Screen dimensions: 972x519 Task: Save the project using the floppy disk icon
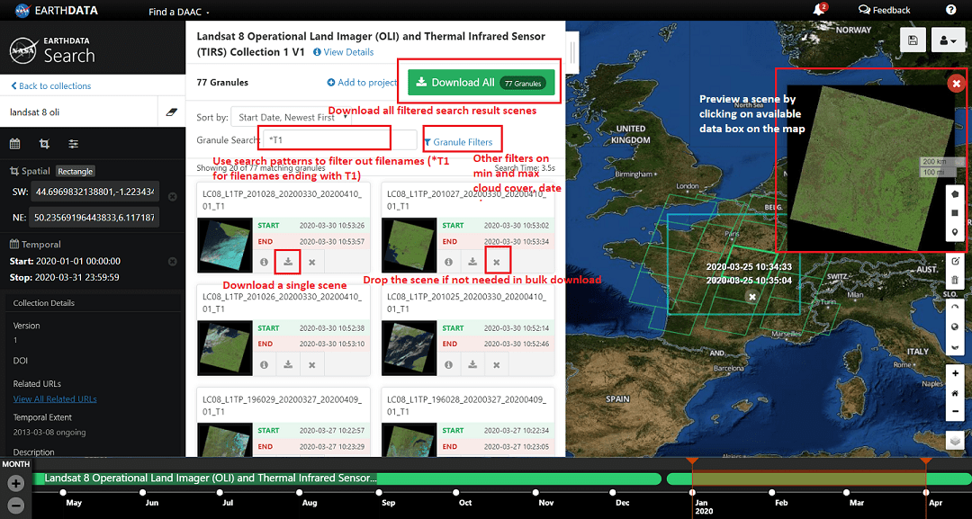(x=913, y=40)
